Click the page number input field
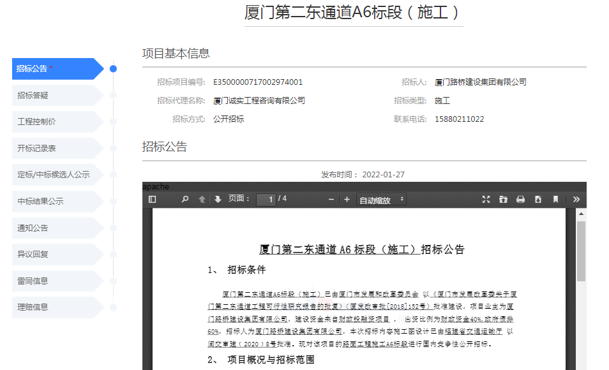Screen dimensions: 609x370 (x=266, y=200)
